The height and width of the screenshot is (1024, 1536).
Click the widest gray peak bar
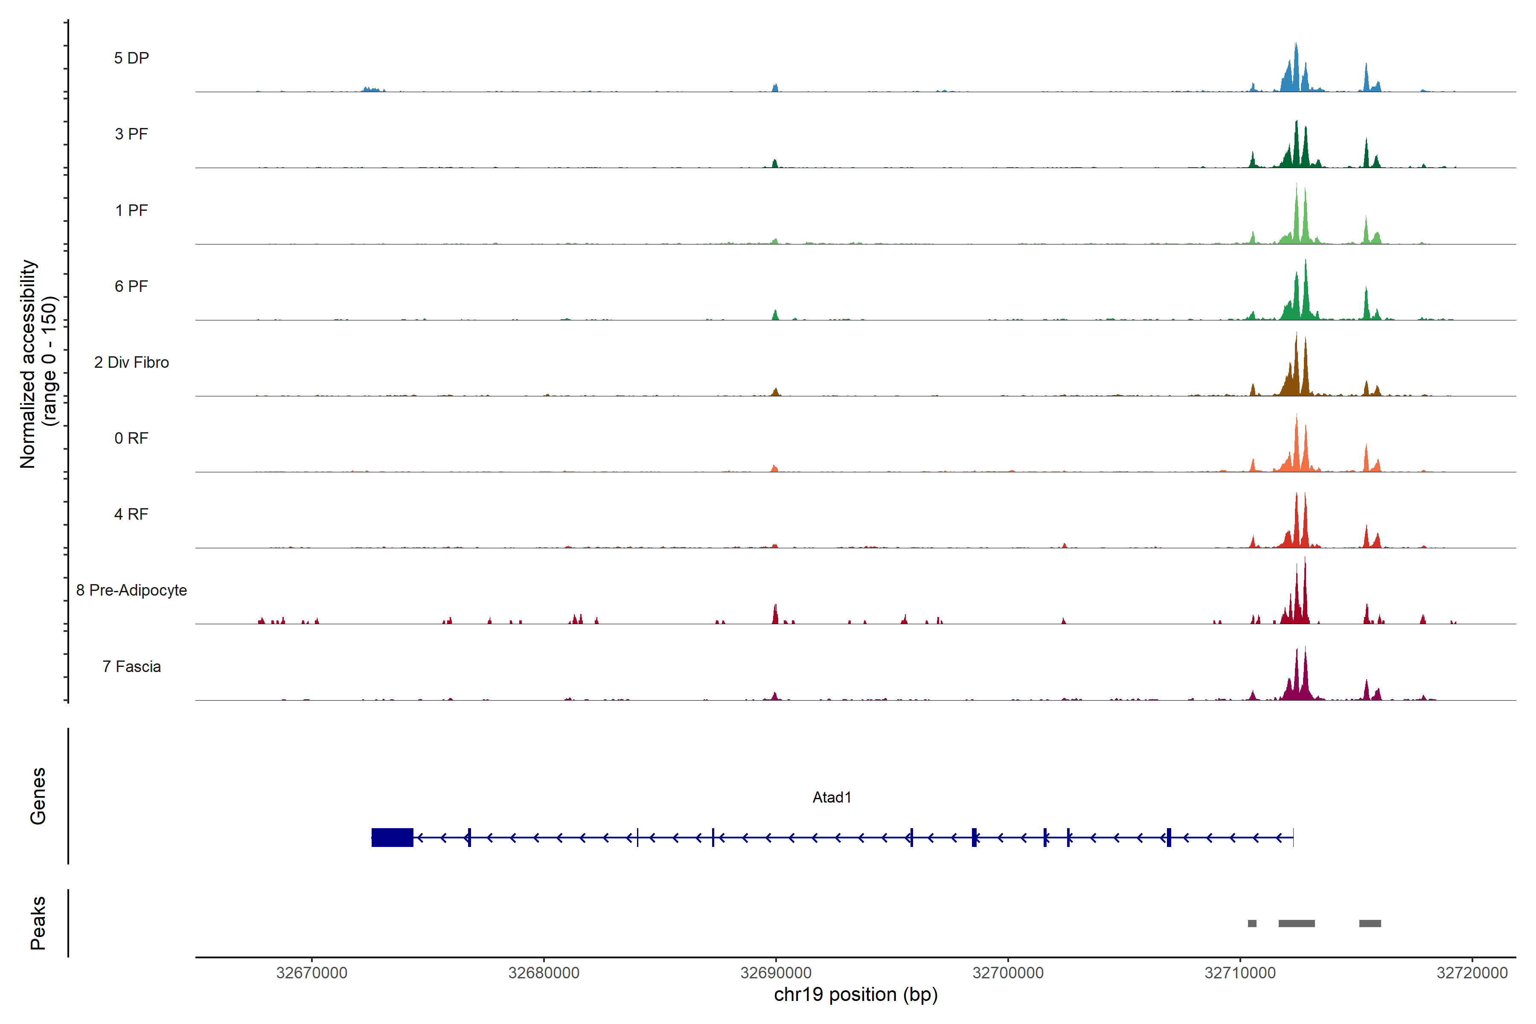coord(1296,923)
